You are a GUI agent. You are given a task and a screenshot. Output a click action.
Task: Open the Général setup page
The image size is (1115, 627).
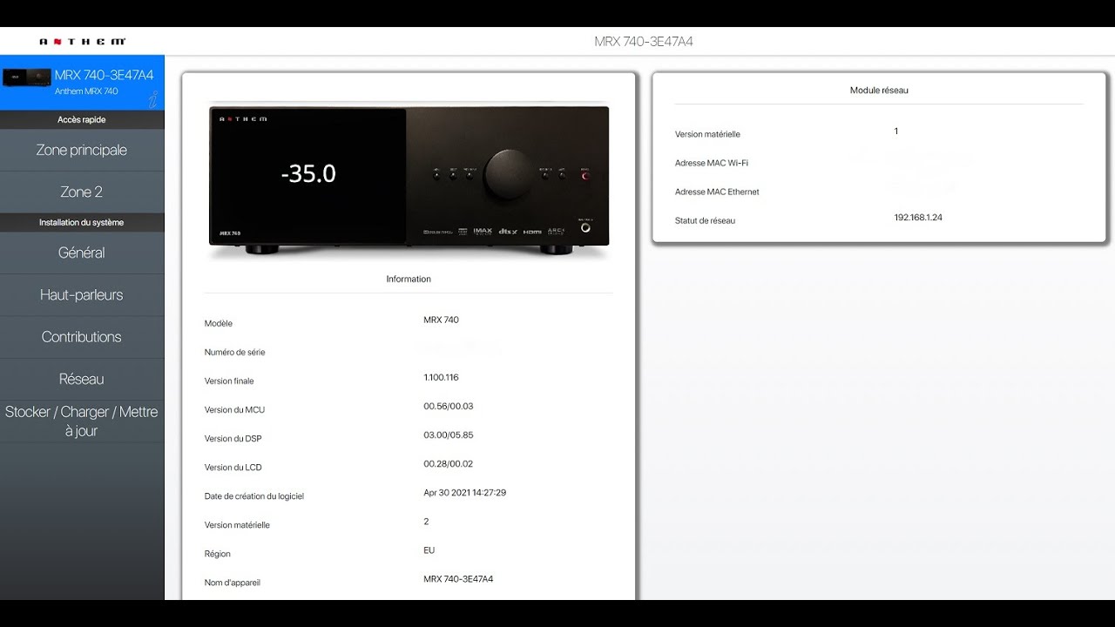click(82, 253)
